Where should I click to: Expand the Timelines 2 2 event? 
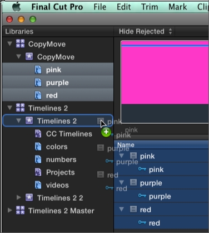coord(19,197)
